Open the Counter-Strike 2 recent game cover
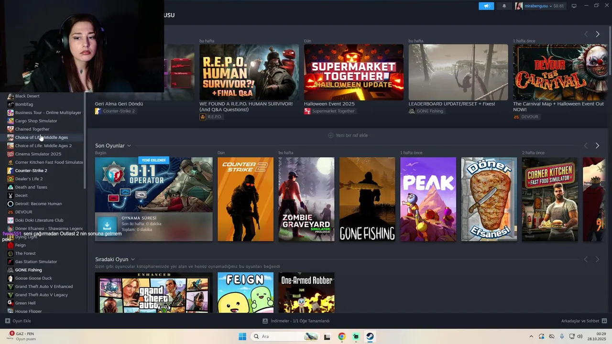 click(246, 199)
